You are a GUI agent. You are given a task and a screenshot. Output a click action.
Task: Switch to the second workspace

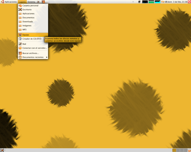point(178,150)
